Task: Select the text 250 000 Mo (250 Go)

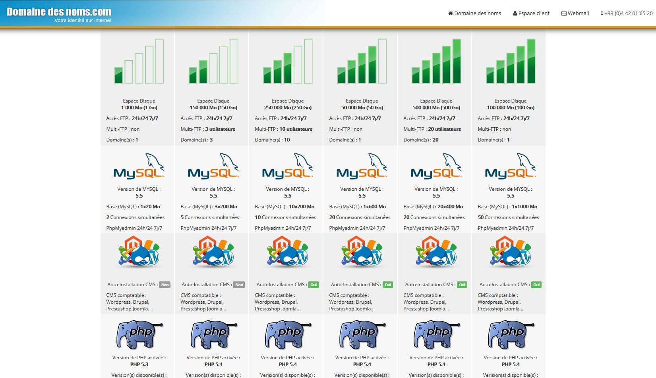Action: pyautogui.click(x=288, y=108)
